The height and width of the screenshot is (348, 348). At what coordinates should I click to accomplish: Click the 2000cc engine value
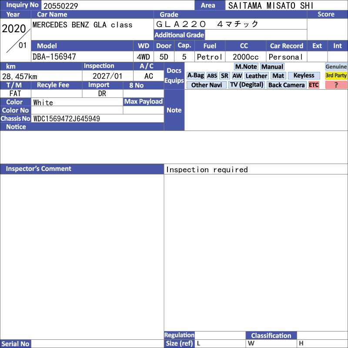pos(246,57)
